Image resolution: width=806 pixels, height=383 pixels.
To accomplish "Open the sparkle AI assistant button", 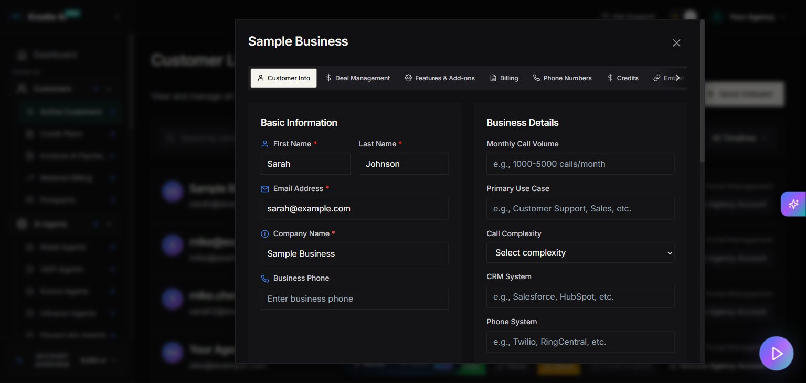I will coord(793,204).
